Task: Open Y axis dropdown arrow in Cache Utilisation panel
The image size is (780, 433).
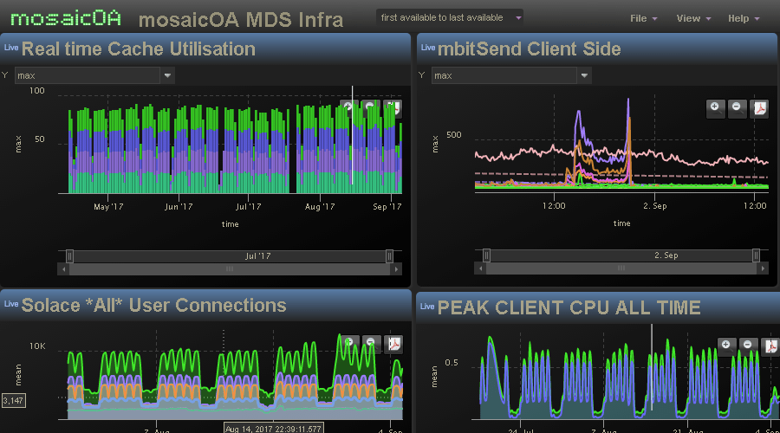Action: (167, 75)
